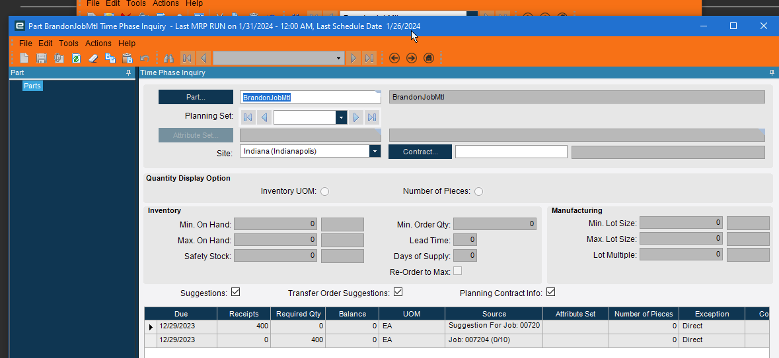Go to previous Planning Set

click(x=264, y=117)
